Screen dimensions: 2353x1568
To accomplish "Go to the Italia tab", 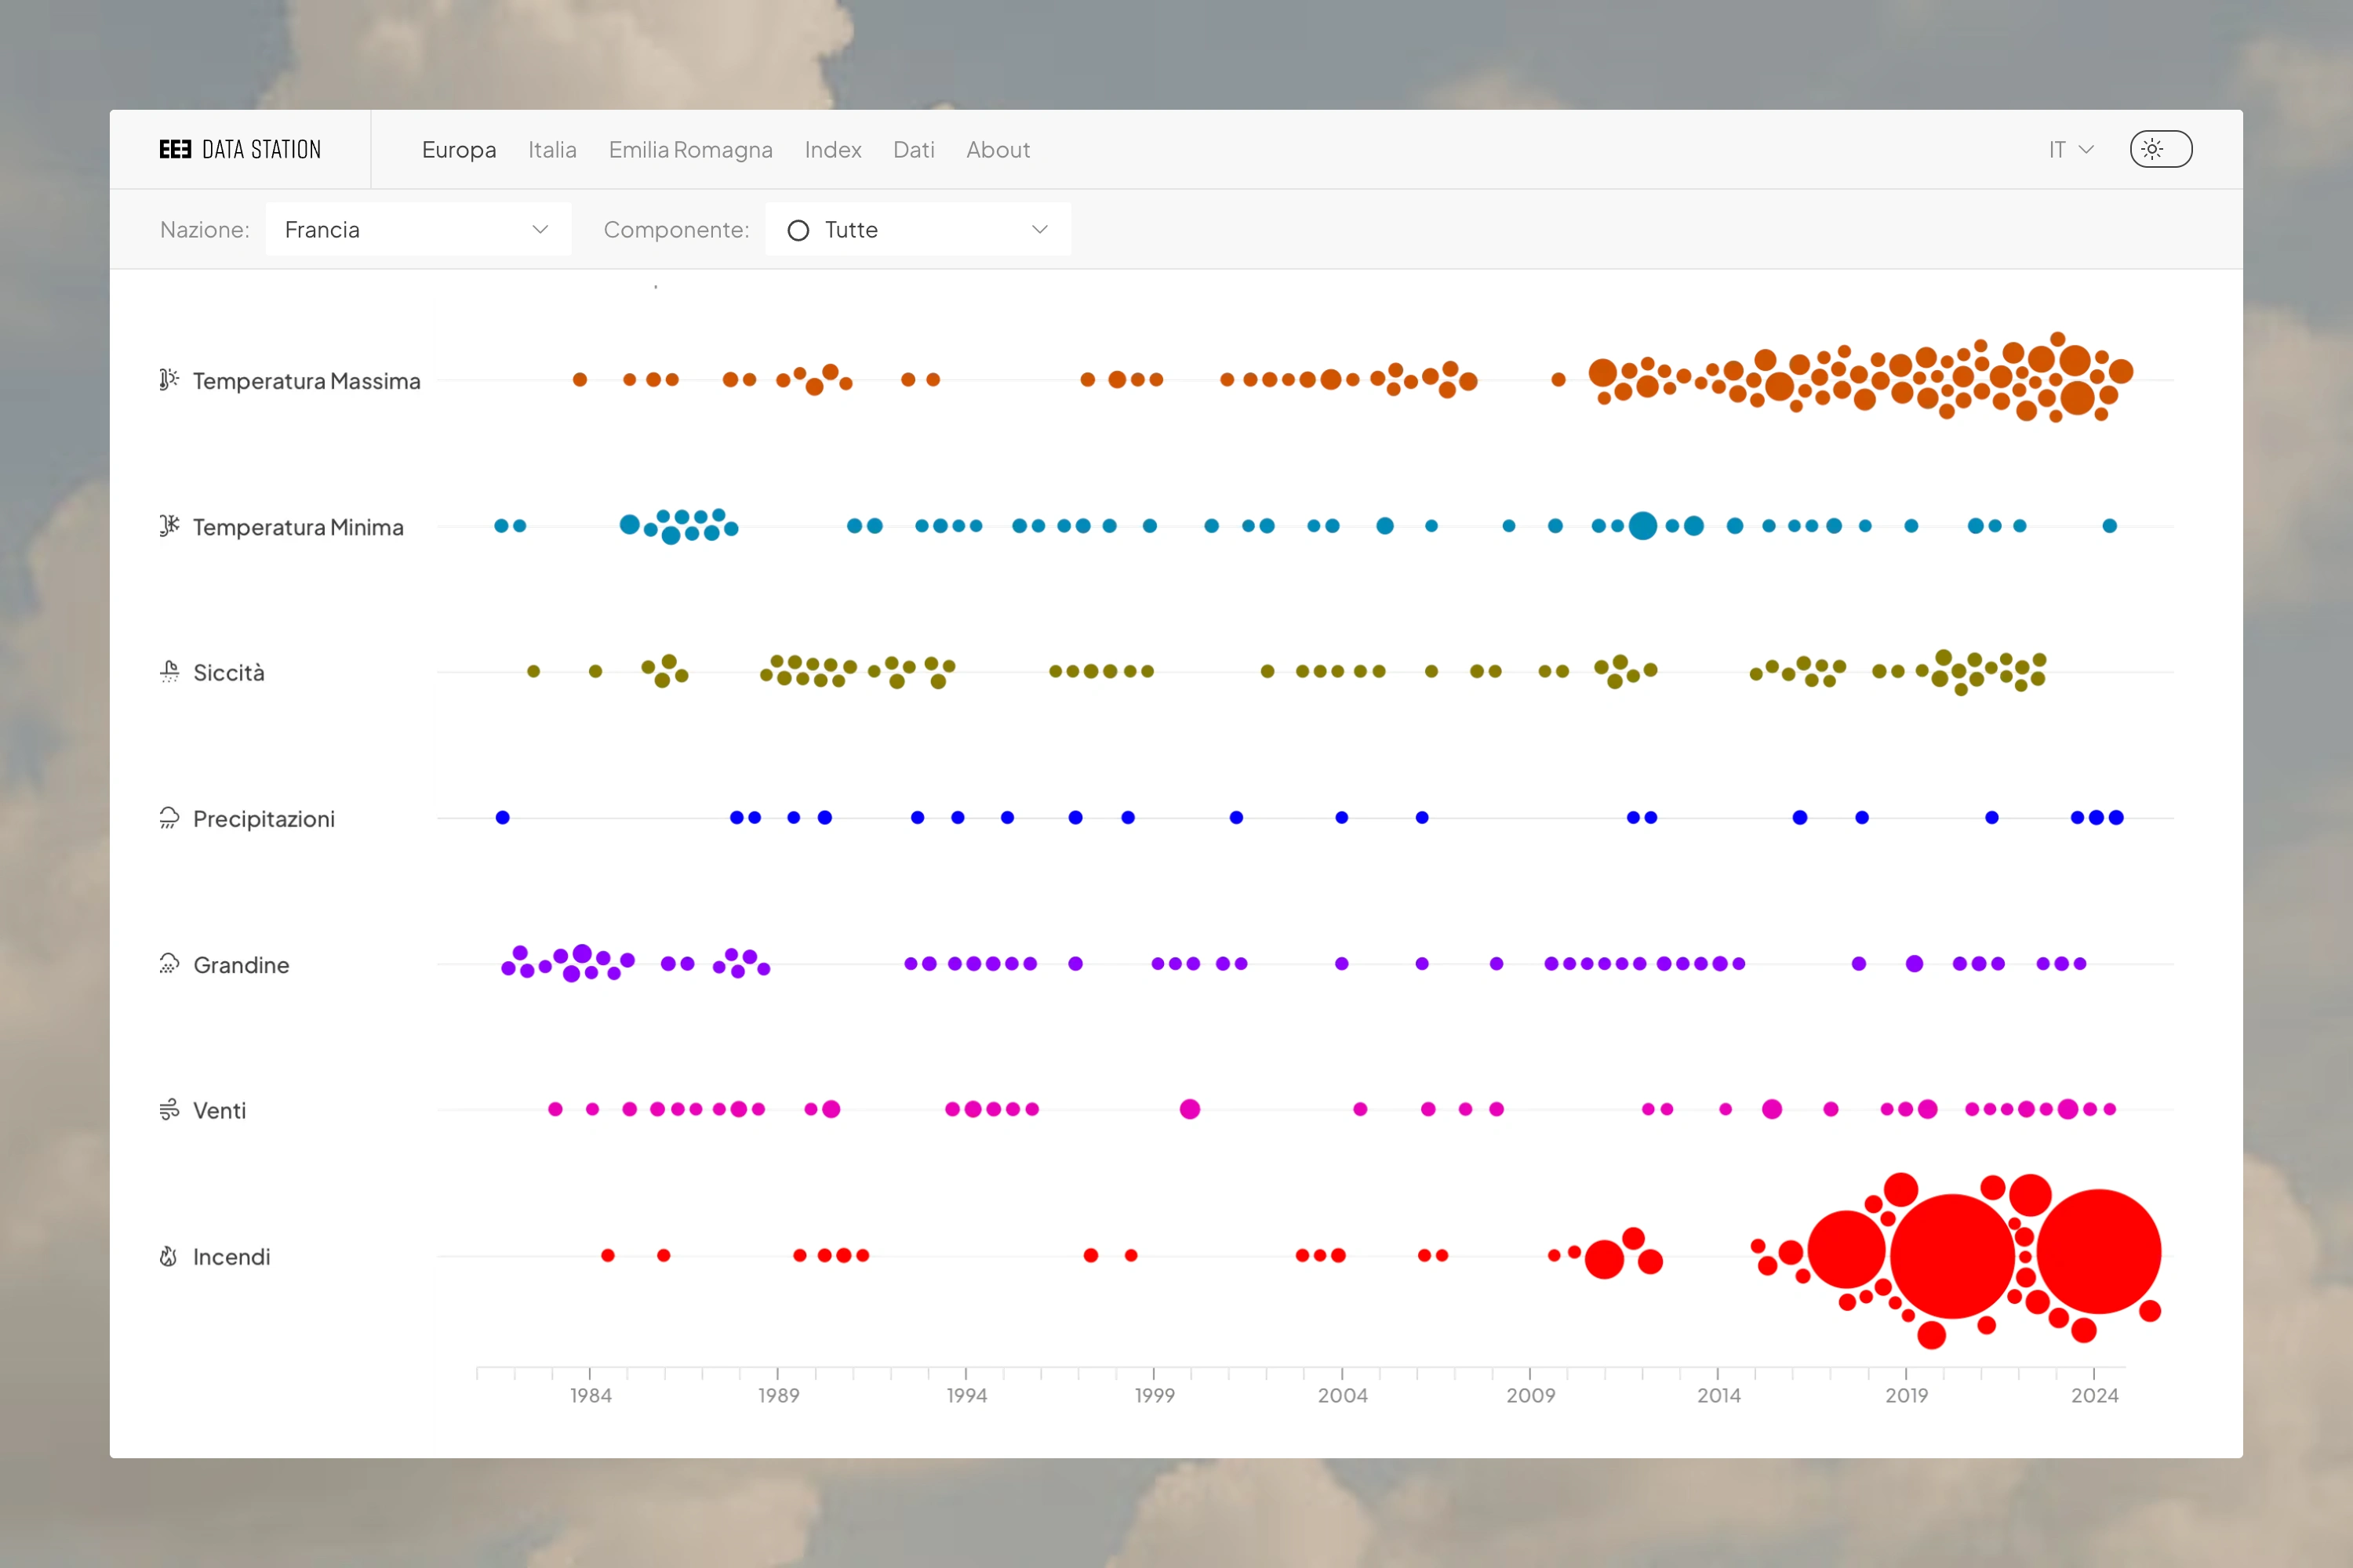I will (551, 149).
